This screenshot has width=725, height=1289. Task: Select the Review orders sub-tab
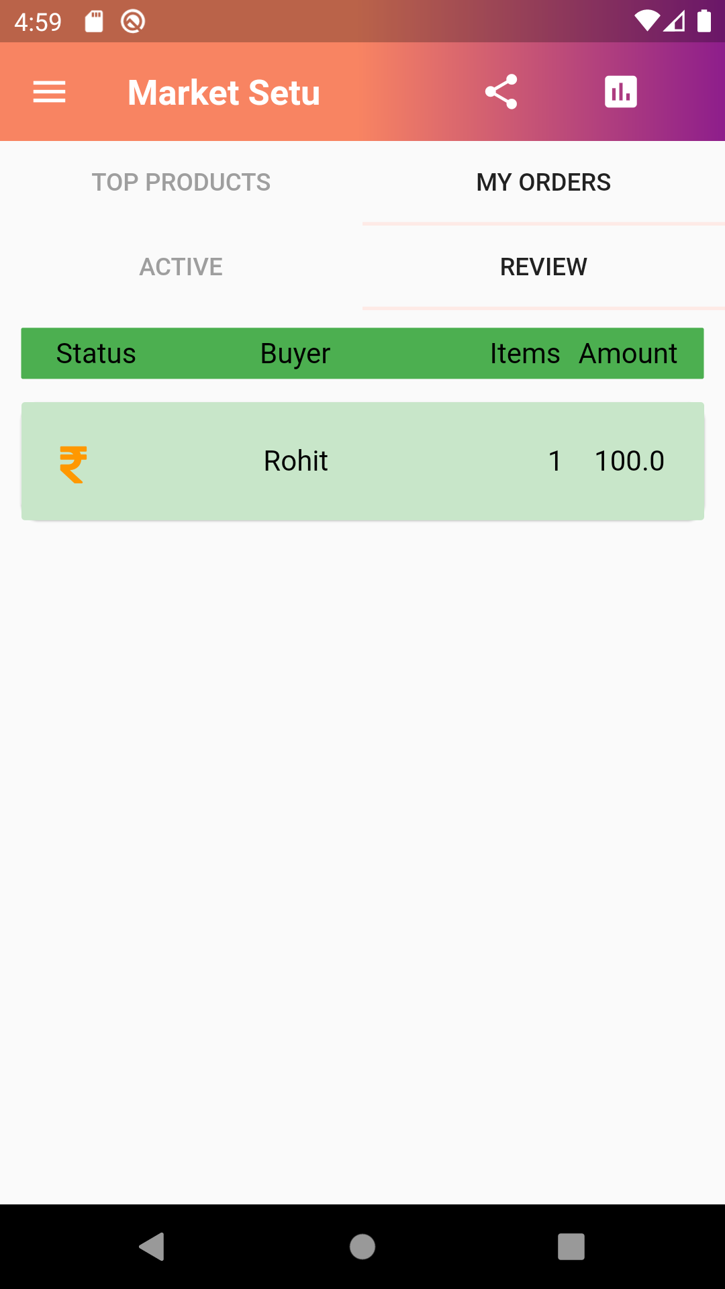(543, 267)
